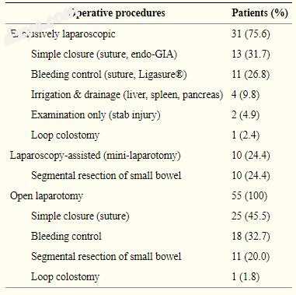Select the value '11 (26.8)'
296x295 pixels.
click(x=251, y=75)
